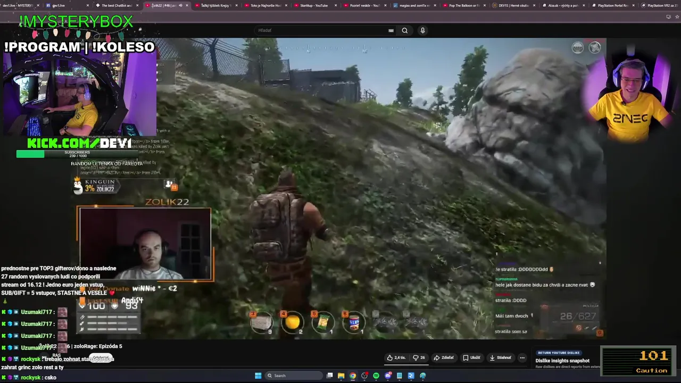Click the canned item in game hotbar

coord(354,322)
